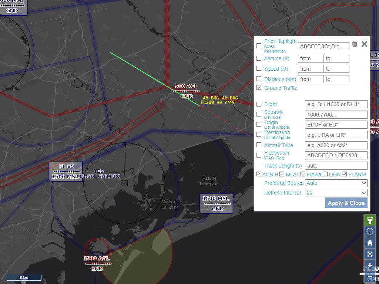Image resolution: width=379 pixels, height=284 pixels.
Task: Click the 5 km scale bar
Action: (x=24, y=277)
